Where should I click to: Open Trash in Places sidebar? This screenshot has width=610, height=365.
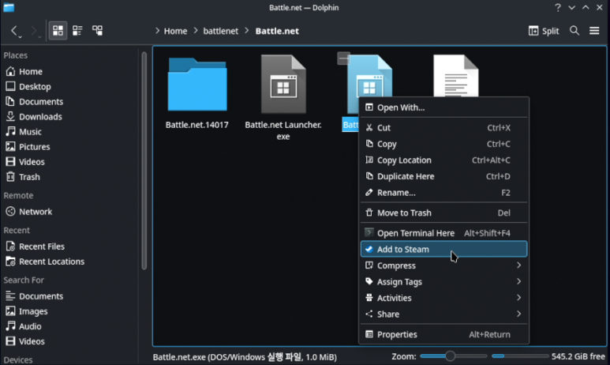[70, 177]
